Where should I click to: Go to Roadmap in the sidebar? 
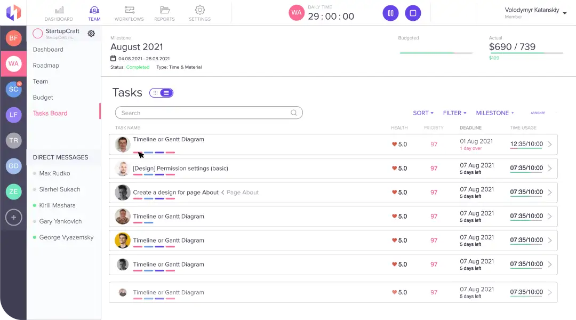[46, 66]
